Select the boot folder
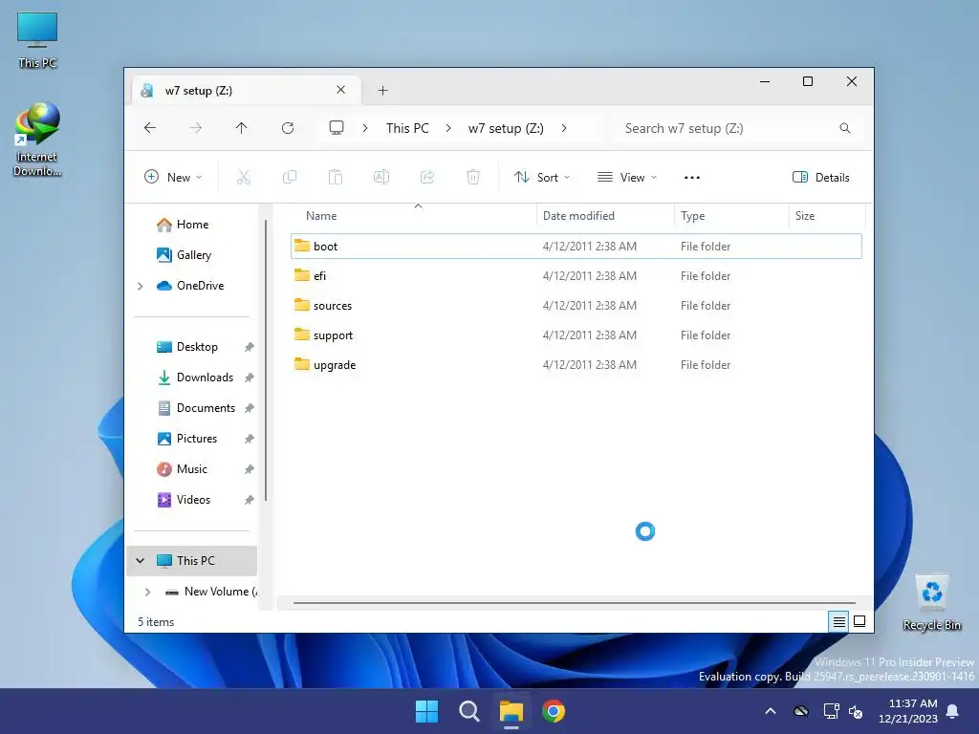979x734 pixels. coord(576,246)
